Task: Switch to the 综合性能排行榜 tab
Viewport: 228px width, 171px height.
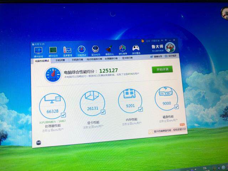Action: pos(94,59)
